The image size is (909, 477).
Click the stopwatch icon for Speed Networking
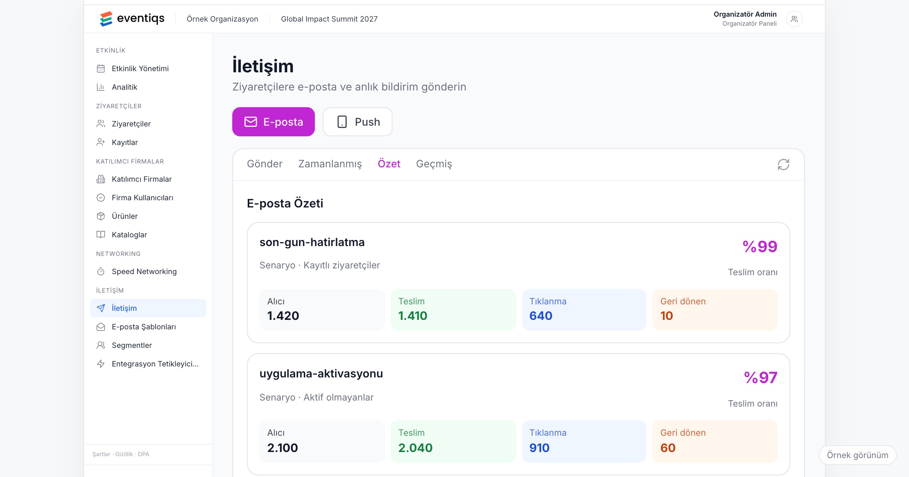101,271
